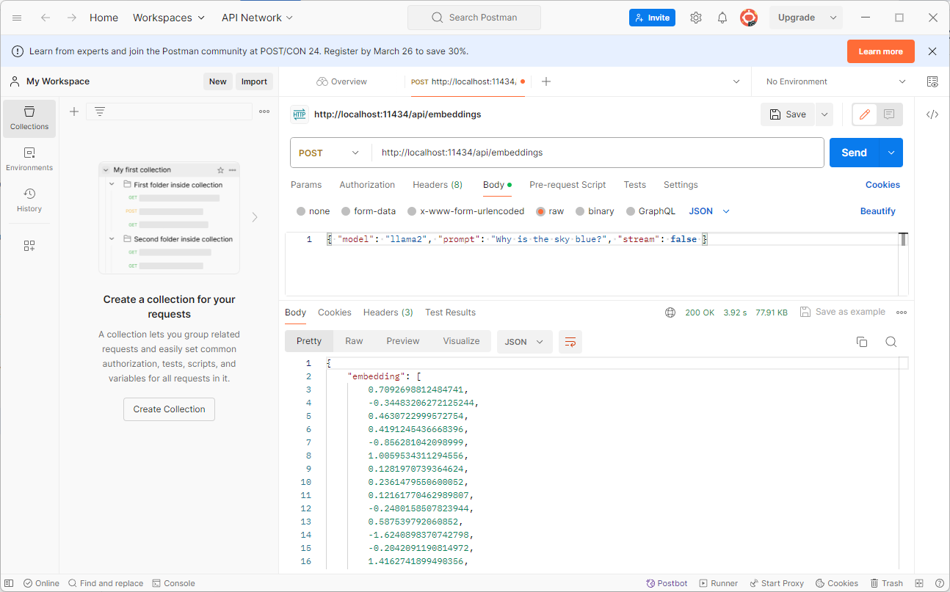Dismiss the POST/CON banner
Screen dimensions: 950x592
(932, 51)
